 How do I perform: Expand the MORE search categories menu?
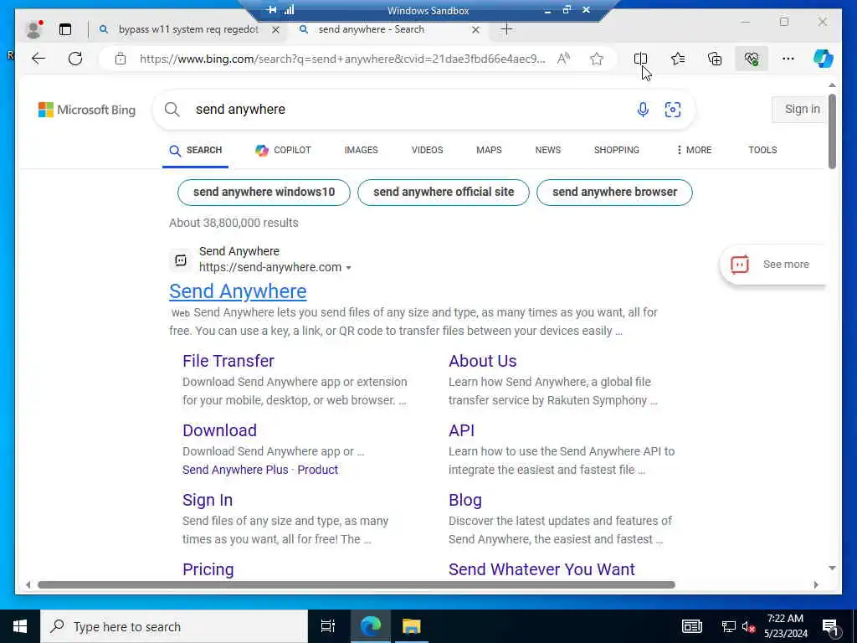[694, 150]
